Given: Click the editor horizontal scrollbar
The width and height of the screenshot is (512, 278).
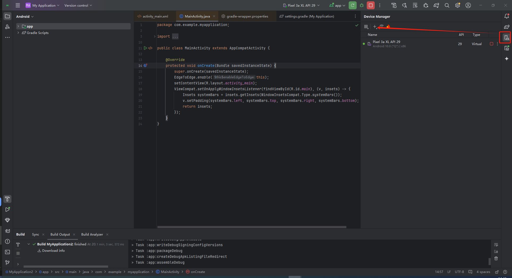Looking at the screenshot, I should pos(252,227).
